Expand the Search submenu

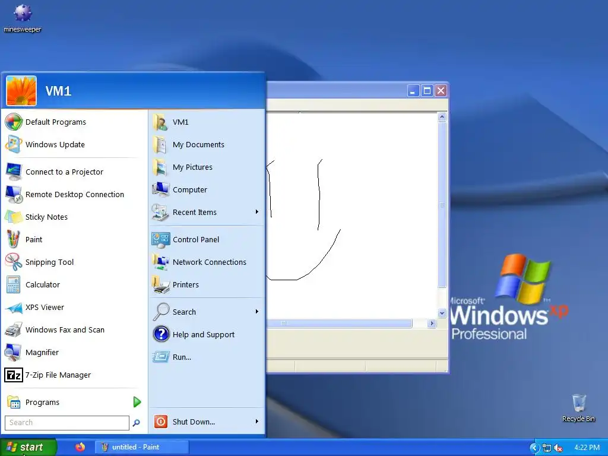click(x=256, y=311)
